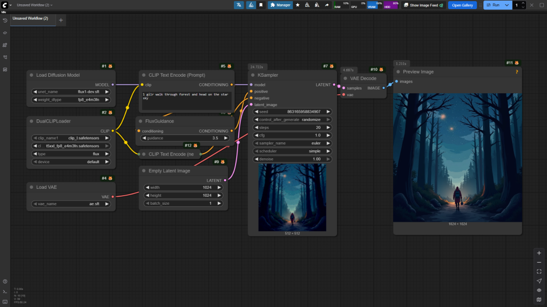Zoom in with the plus canvas icon
Viewport: 547px width, 307px height.
pyautogui.click(x=539, y=253)
